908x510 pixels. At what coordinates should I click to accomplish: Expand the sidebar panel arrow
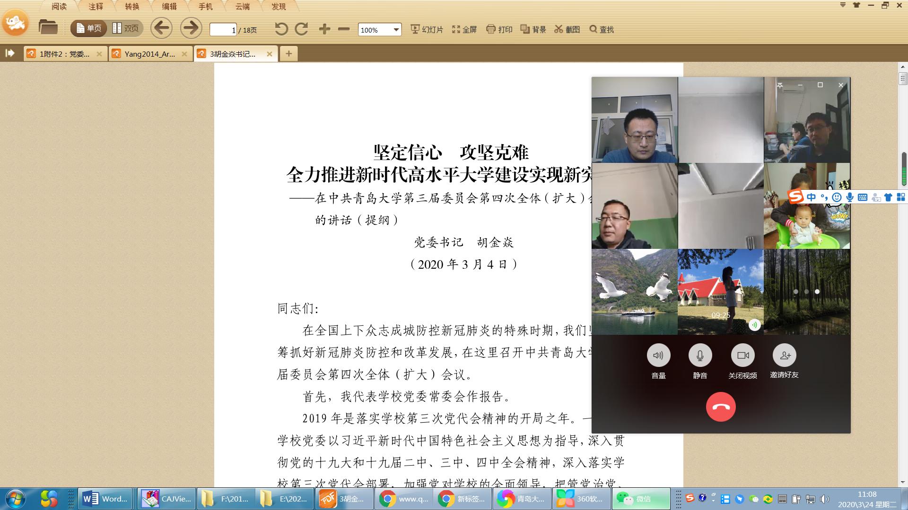(10, 53)
